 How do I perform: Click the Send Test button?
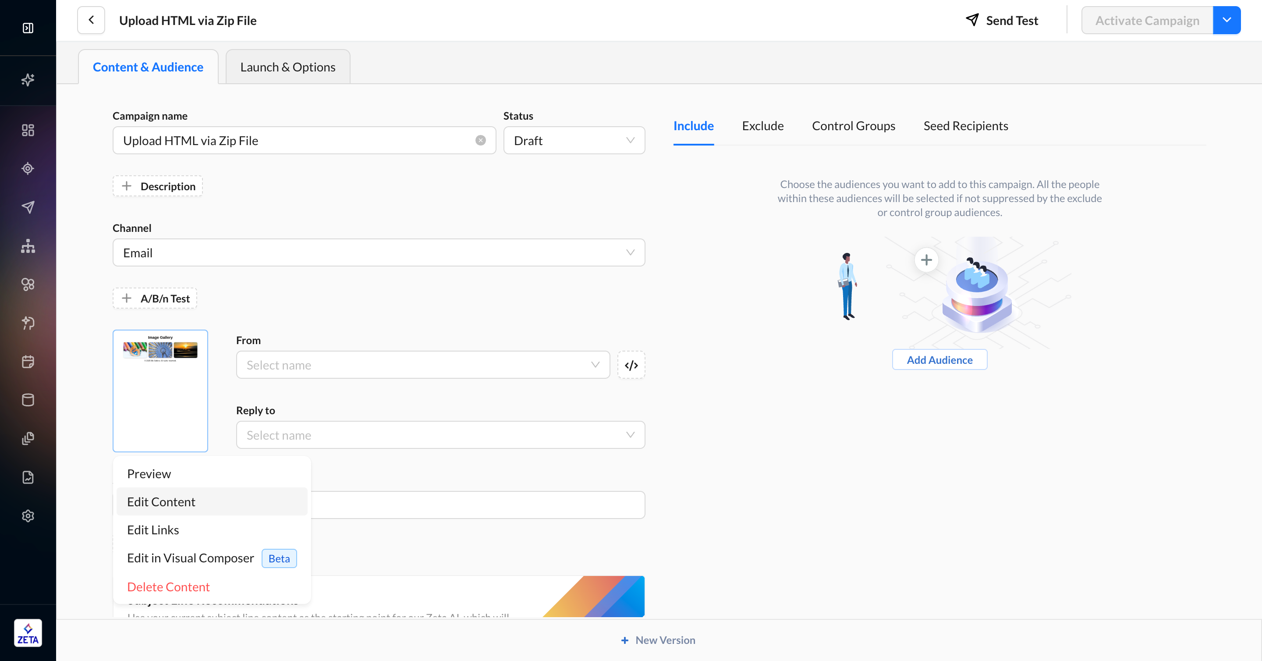coord(1001,21)
